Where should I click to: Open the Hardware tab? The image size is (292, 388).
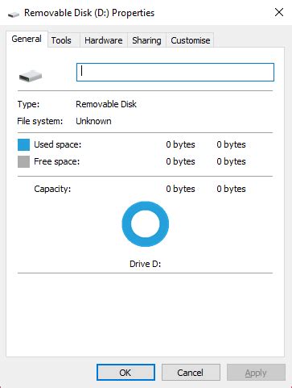(104, 40)
